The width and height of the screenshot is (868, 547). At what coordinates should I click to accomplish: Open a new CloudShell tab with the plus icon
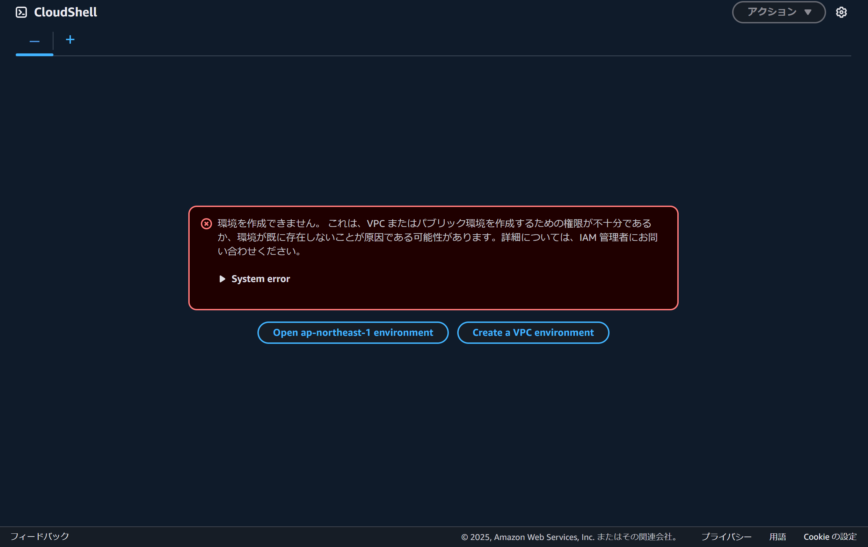(70, 40)
